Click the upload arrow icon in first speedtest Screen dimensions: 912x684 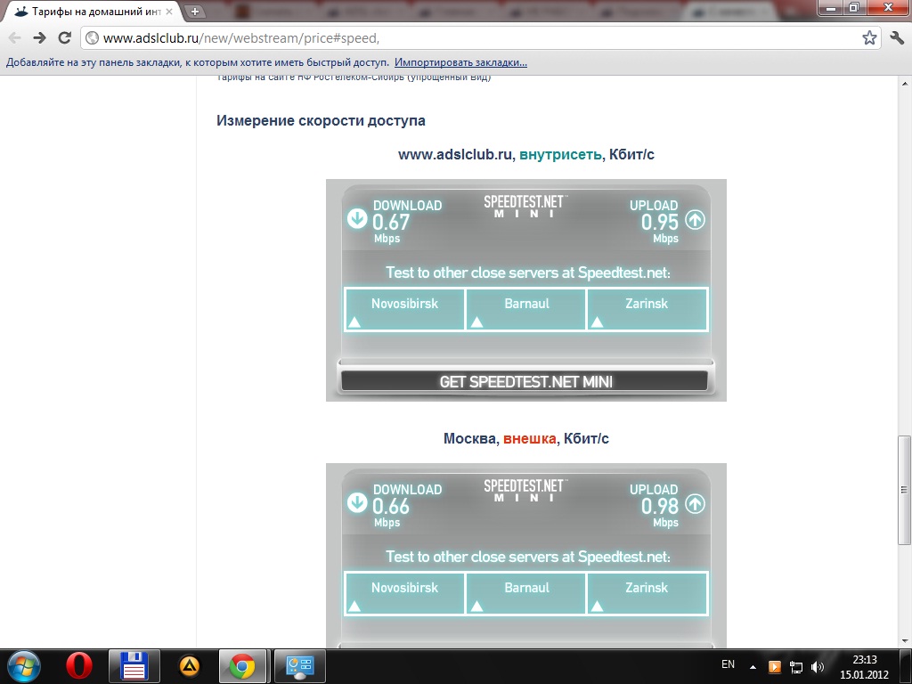click(x=695, y=219)
